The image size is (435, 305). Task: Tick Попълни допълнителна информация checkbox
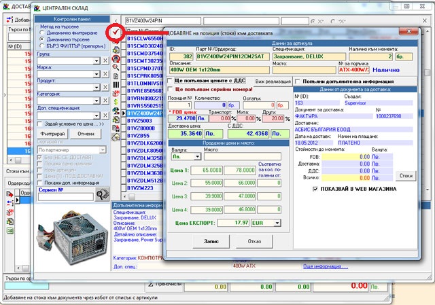pos(298,82)
